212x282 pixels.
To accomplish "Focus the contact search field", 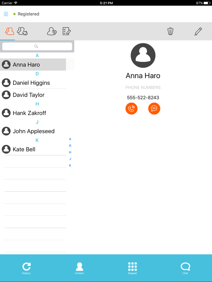I will click(x=37, y=46).
